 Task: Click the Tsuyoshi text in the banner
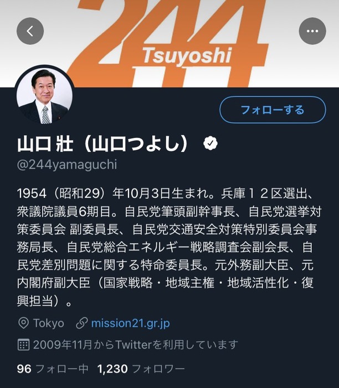click(187, 57)
